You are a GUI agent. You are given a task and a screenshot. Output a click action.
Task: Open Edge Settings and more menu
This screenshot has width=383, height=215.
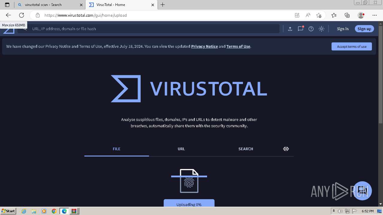375,15
